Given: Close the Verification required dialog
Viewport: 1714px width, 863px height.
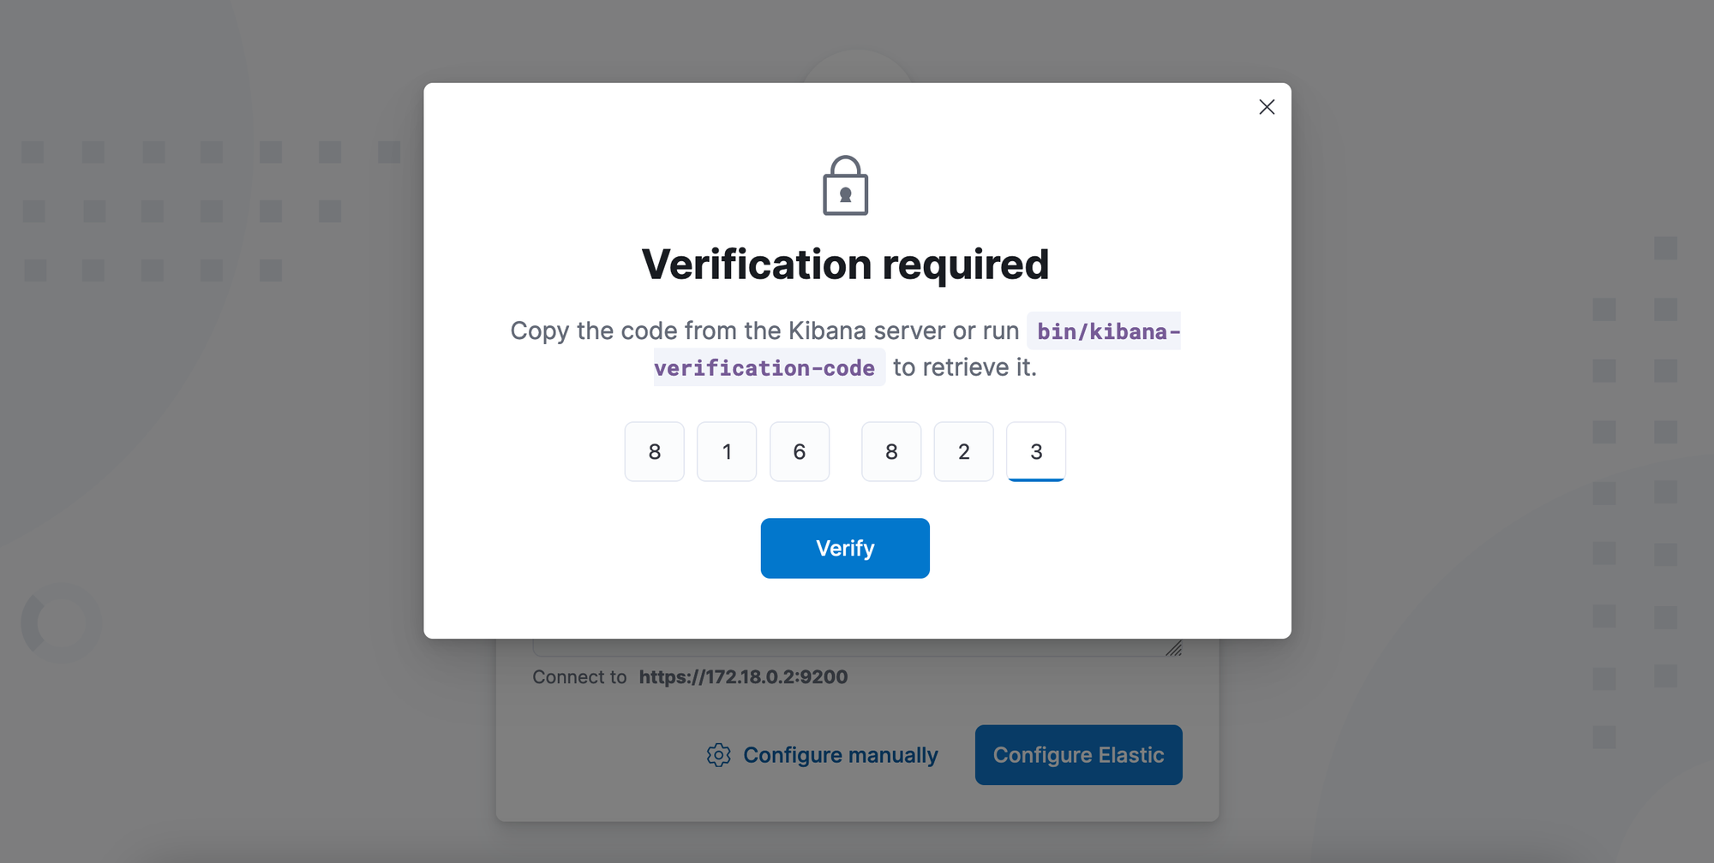Looking at the screenshot, I should 1267,107.
